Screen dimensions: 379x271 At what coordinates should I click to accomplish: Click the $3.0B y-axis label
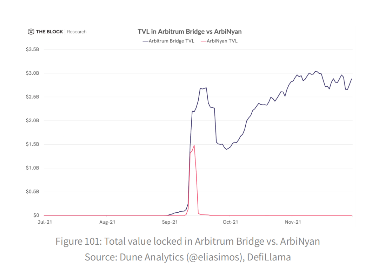[x=32, y=73]
